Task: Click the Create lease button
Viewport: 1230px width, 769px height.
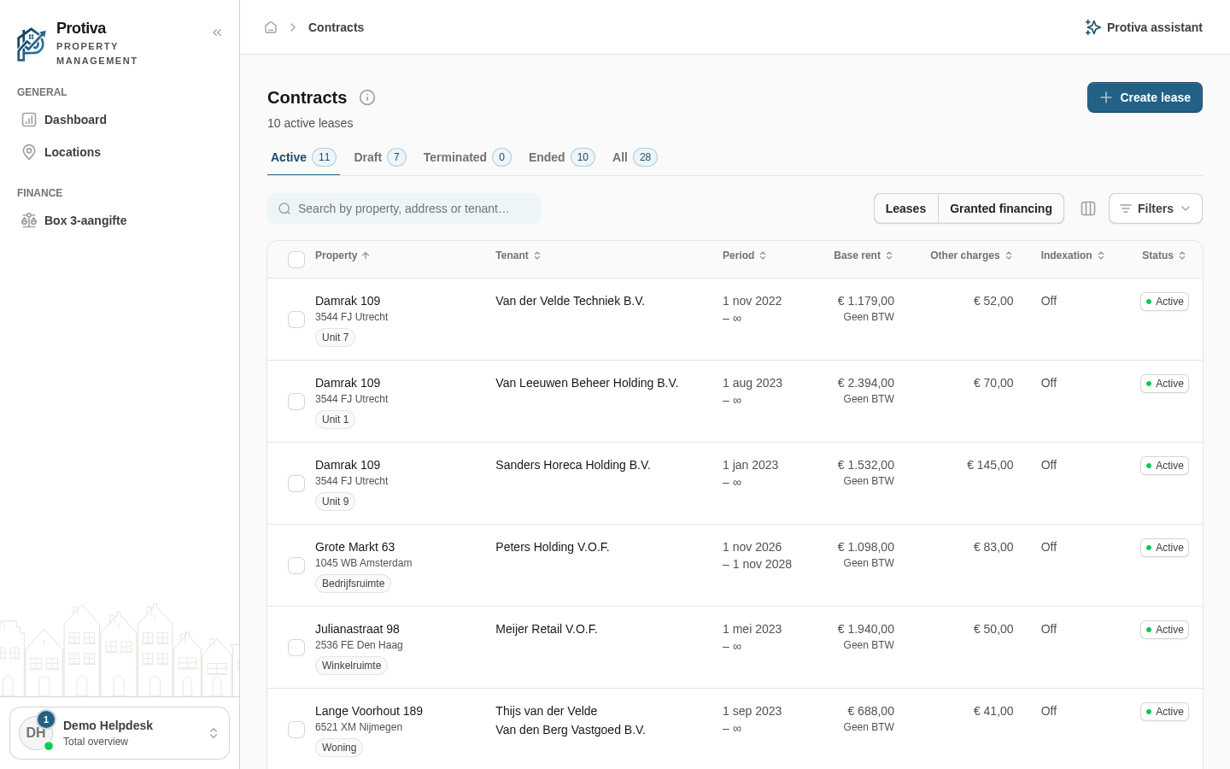Action: click(1145, 97)
